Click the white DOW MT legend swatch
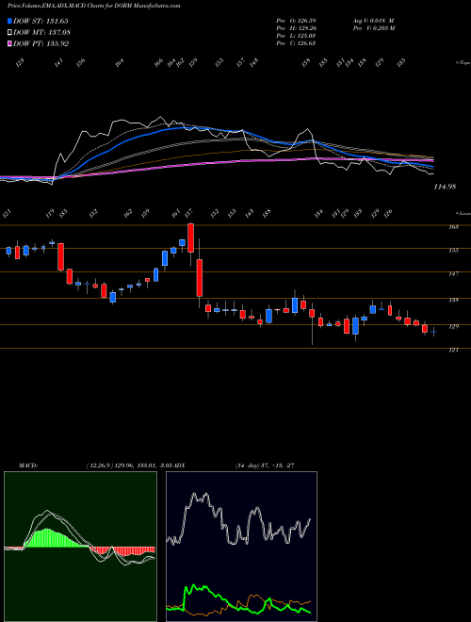 [9, 32]
